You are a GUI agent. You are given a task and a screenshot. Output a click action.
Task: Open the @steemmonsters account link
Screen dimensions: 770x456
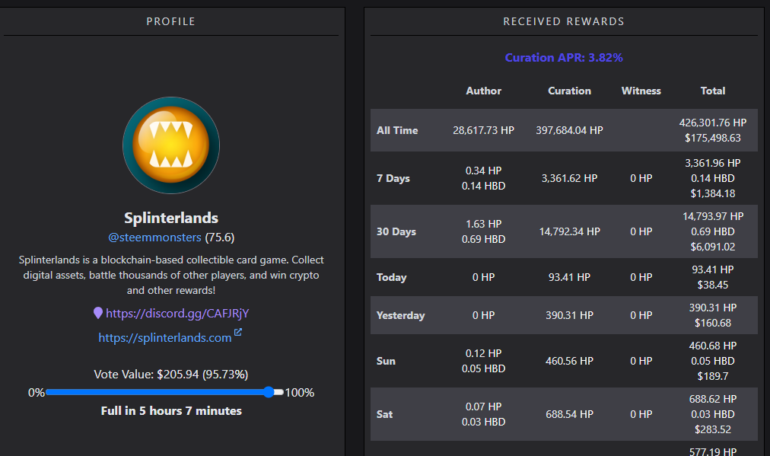(x=154, y=238)
